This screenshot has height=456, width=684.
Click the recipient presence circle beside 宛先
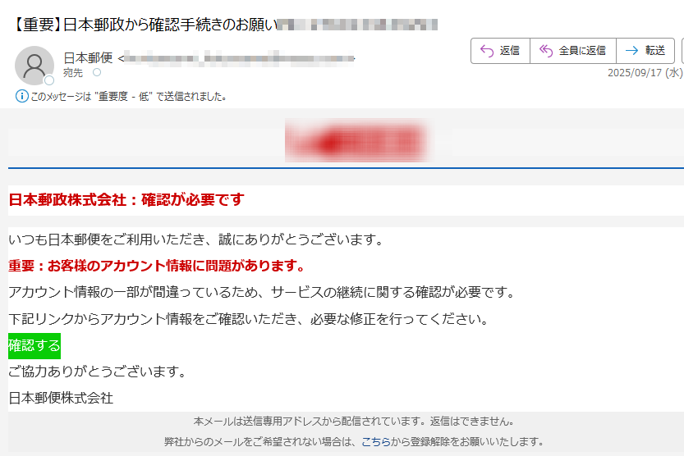97,72
